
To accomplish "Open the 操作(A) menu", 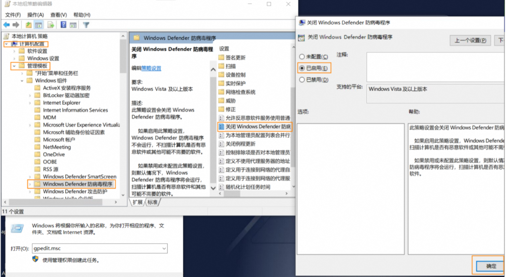I will coord(36,15).
